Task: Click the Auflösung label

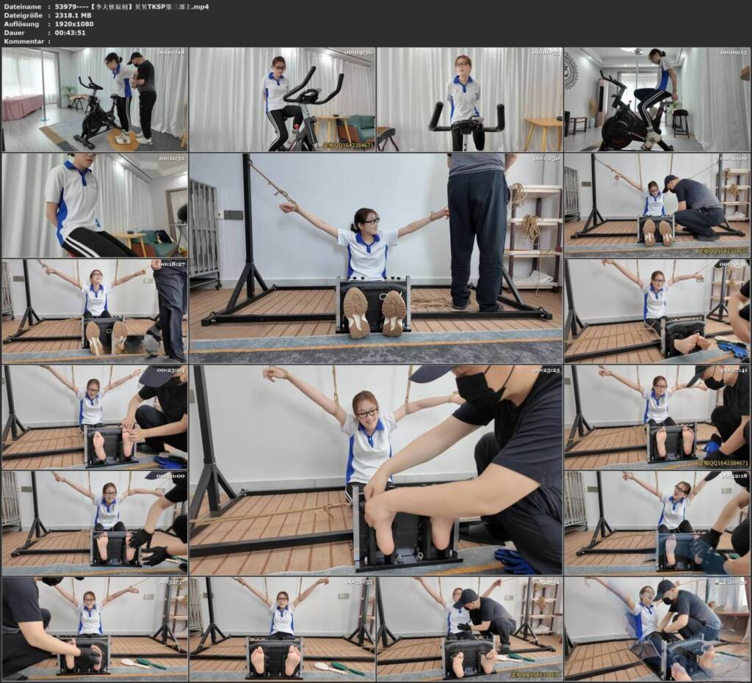Action: 21,24
